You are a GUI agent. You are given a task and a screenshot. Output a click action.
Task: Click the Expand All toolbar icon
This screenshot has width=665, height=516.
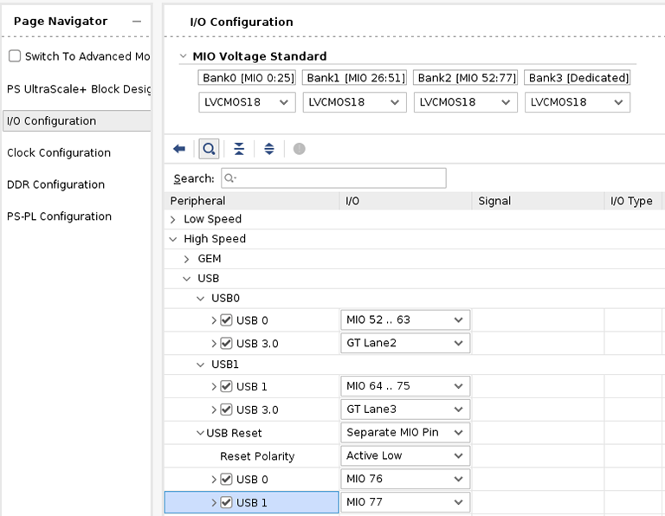269,149
